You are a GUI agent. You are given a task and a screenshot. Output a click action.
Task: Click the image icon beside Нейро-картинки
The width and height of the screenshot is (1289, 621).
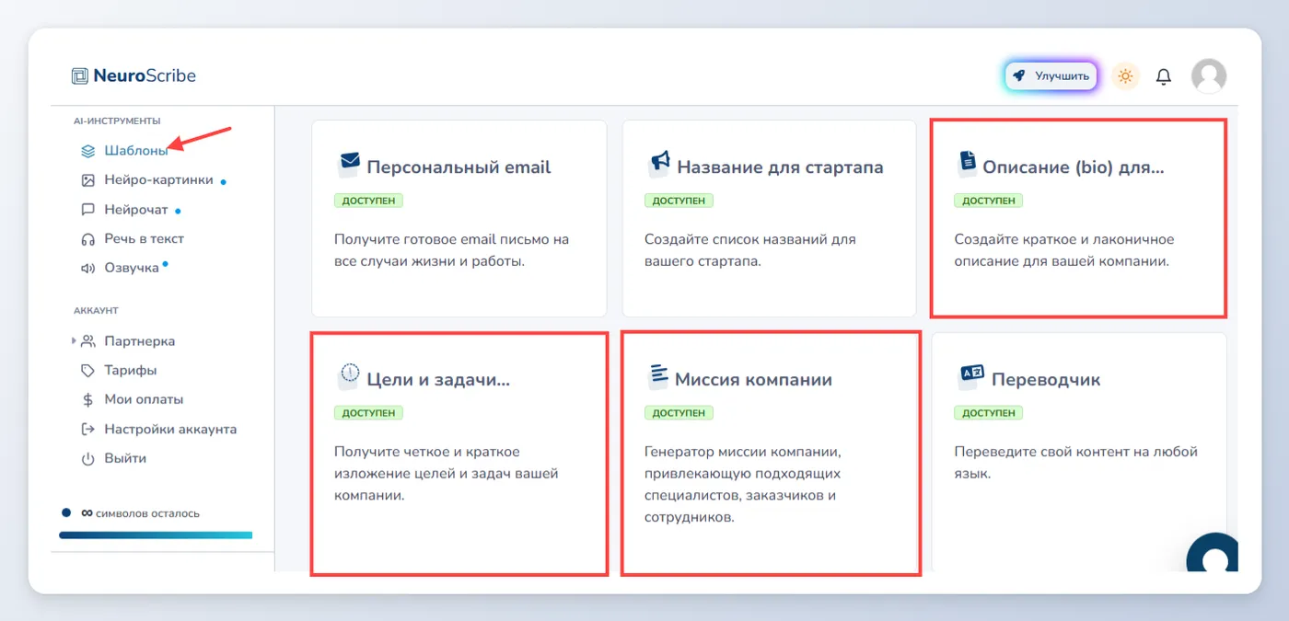[87, 180]
